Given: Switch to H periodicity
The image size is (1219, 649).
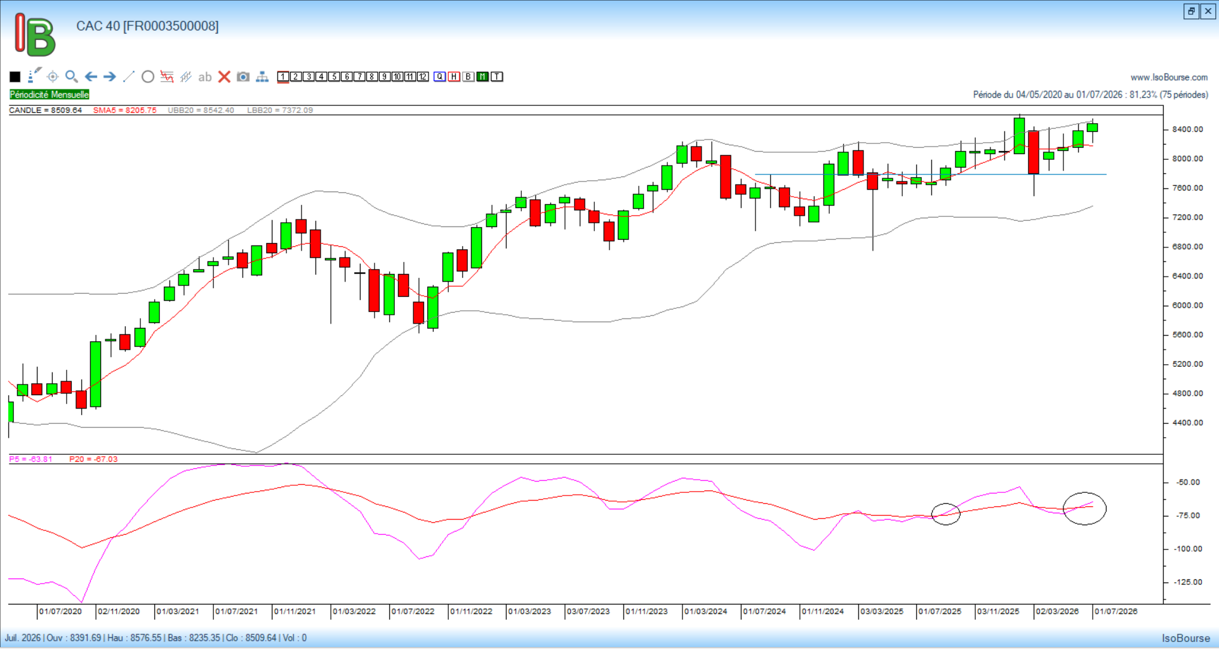Looking at the screenshot, I should point(454,77).
